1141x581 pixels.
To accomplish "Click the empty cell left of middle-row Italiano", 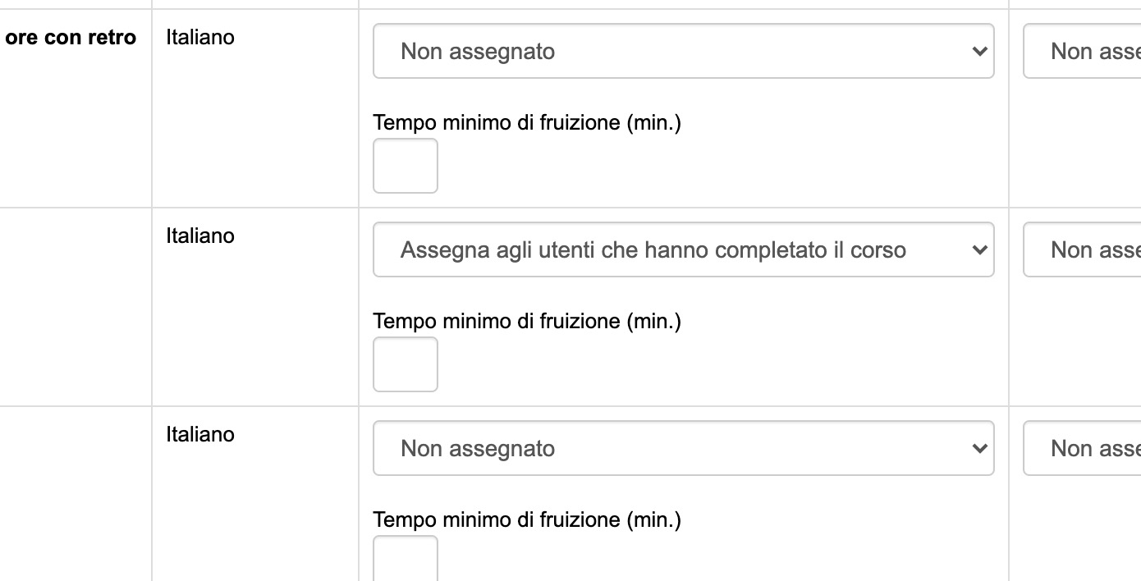I will point(74,307).
